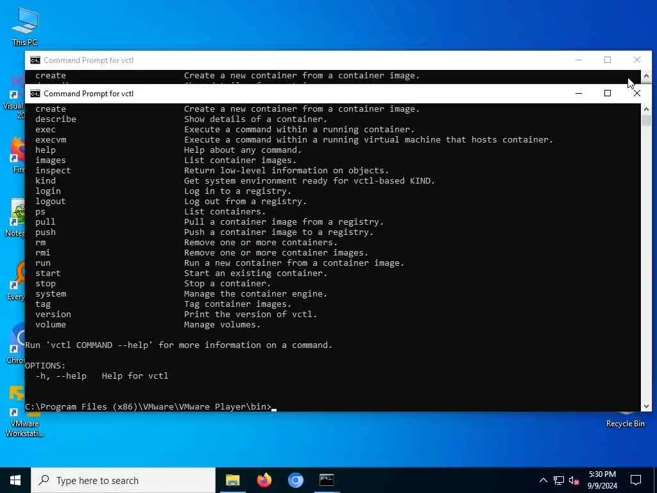Click the front window scrollbar down arrow
The height and width of the screenshot is (493, 657).
pyautogui.click(x=646, y=406)
